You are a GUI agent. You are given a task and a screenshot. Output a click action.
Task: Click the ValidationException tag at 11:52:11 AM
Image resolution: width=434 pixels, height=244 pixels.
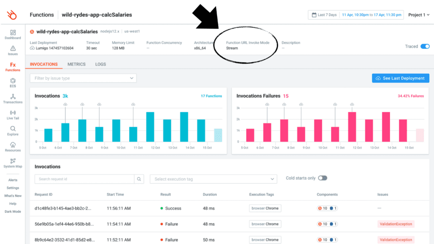(x=396, y=240)
